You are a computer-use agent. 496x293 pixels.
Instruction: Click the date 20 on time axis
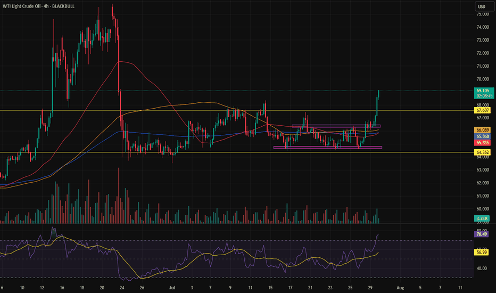(102, 288)
